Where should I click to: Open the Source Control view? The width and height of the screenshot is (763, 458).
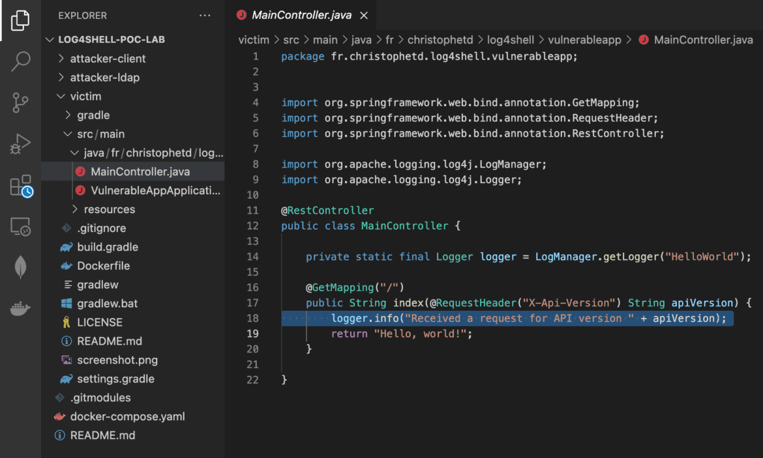coord(20,103)
